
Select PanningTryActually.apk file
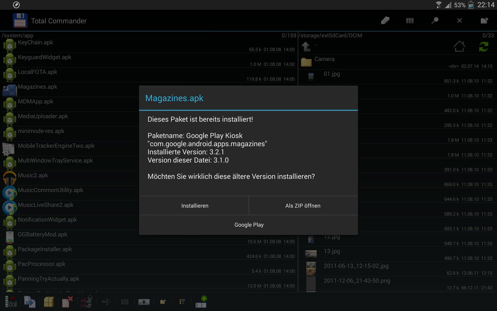tap(149, 282)
